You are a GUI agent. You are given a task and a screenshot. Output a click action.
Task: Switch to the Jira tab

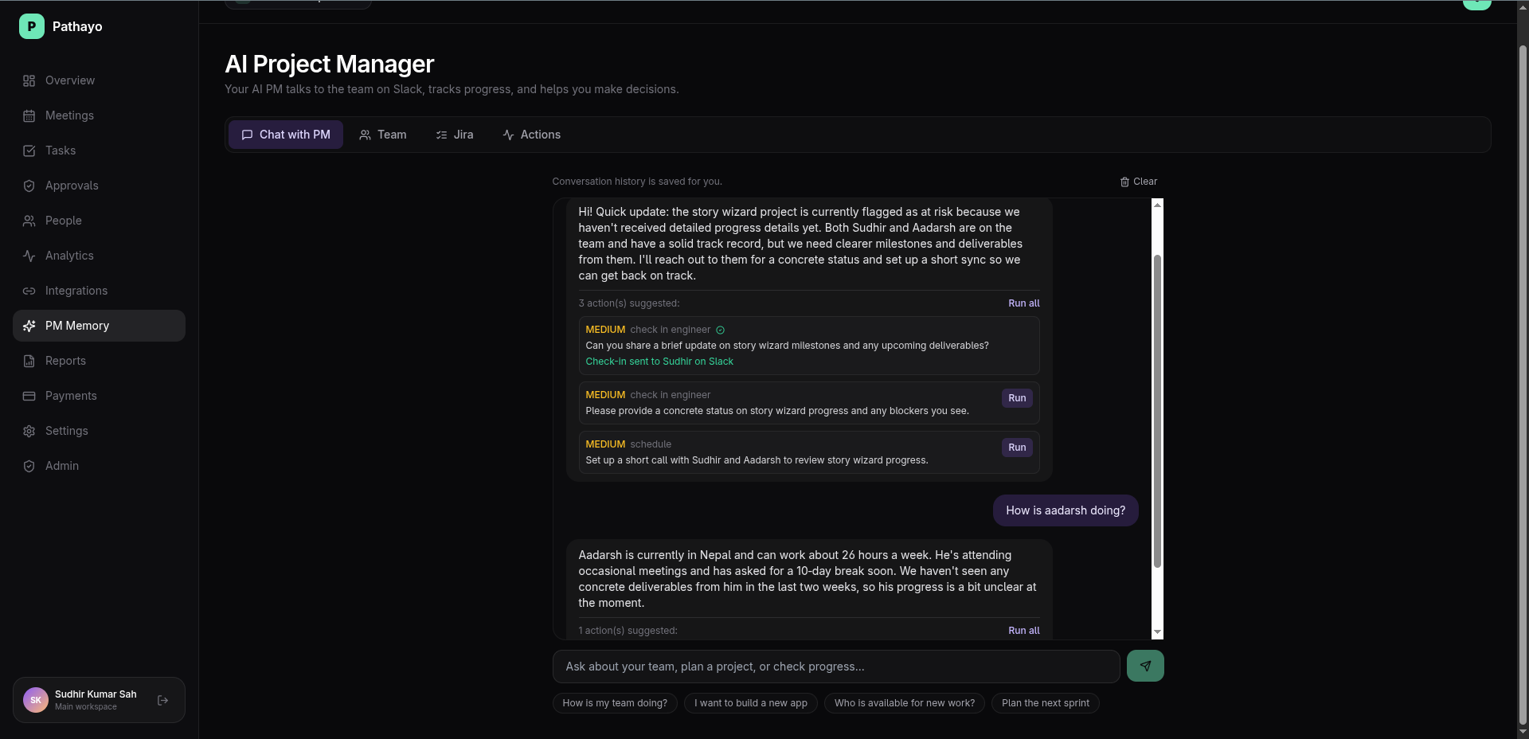(x=455, y=135)
